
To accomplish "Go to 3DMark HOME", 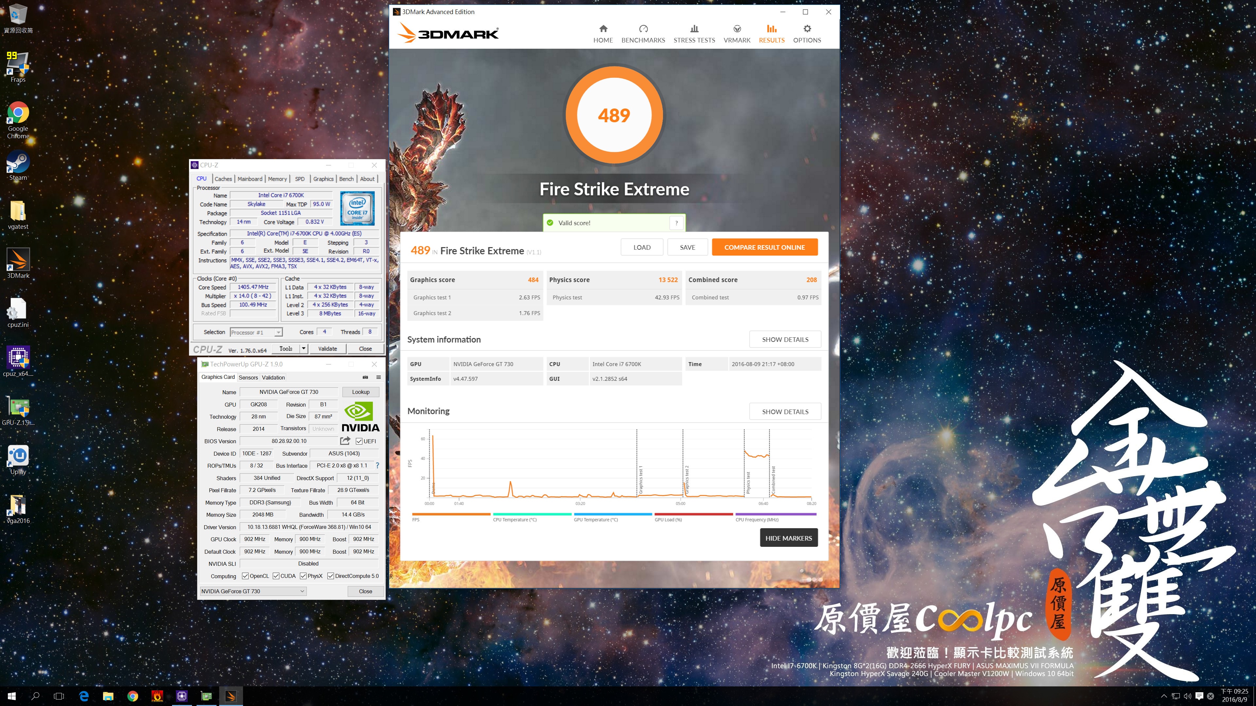I will pos(603,34).
